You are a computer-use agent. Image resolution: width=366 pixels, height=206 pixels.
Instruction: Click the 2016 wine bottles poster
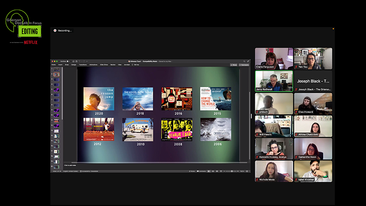click(177, 99)
